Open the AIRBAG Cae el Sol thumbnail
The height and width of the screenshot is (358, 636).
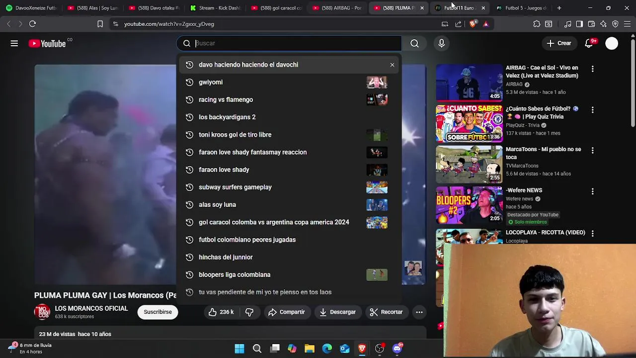tap(469, 83)
